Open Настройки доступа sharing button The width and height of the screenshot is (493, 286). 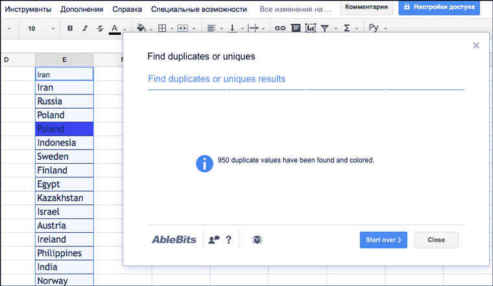pyautogui.click(x=439, y=7)
